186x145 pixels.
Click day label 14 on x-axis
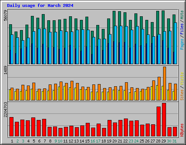pyautogui.click(x=82, y=141)
